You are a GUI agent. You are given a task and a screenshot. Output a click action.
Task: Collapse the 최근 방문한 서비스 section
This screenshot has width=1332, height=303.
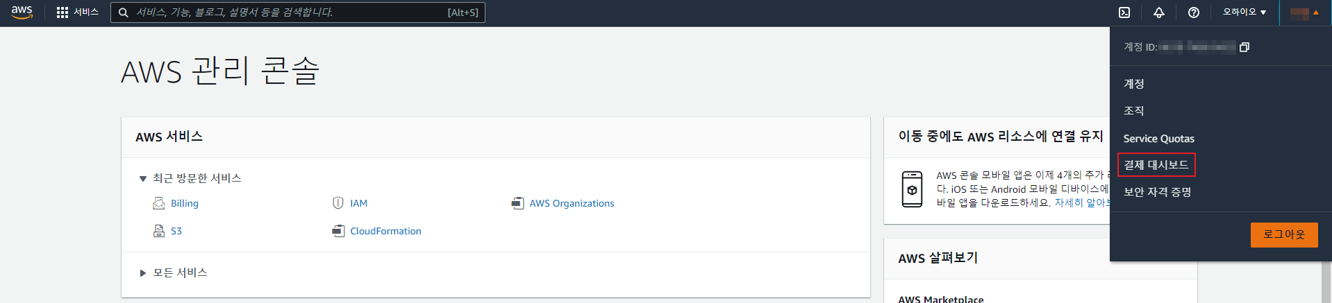(x=143, y=179)
